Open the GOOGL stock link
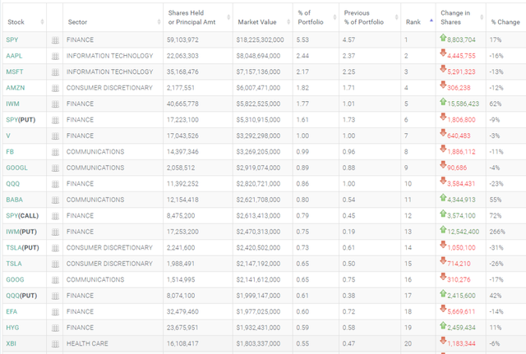This screenshot has height=354, width=526. click(16, 168)
